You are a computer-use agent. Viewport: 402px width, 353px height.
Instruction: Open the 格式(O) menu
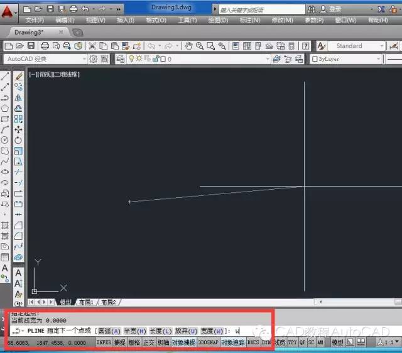tap(156, 20)
